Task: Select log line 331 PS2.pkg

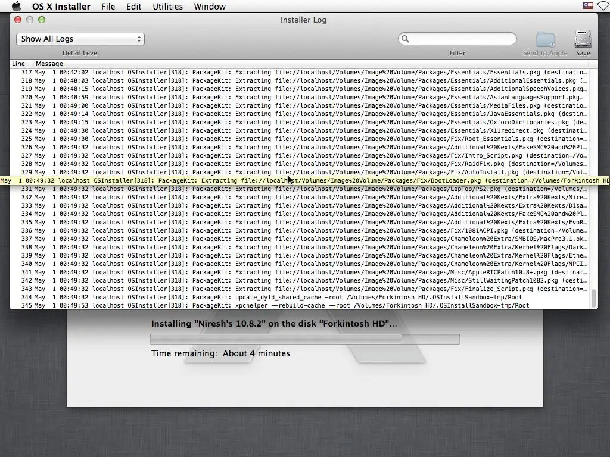Action: [299, 189]
